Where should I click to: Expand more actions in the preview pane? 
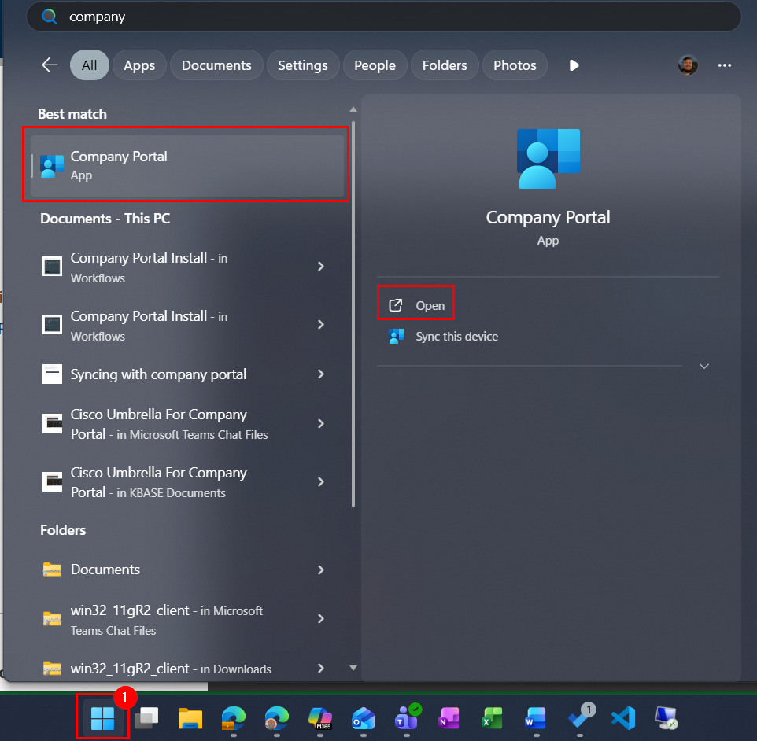[704, 367]
